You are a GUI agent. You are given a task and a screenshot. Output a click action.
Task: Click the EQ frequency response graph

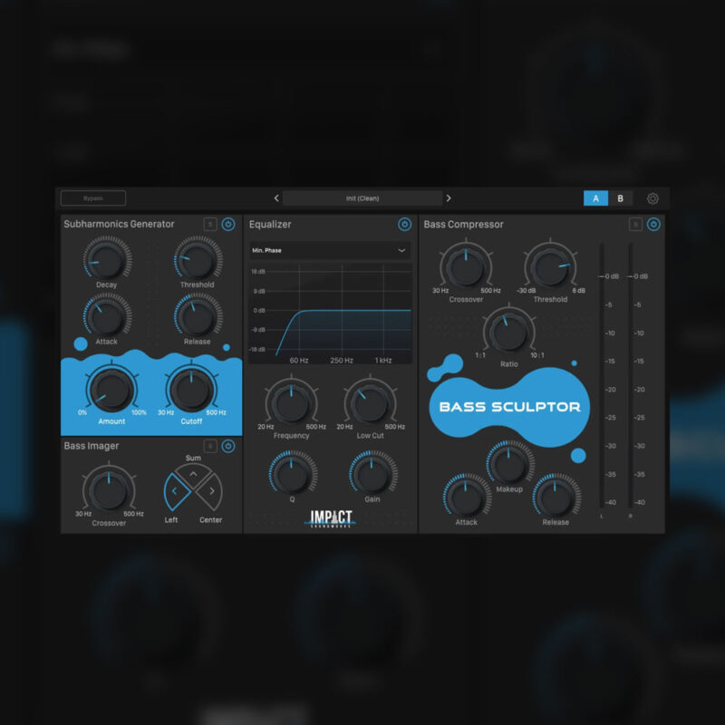tap(330, 314)
